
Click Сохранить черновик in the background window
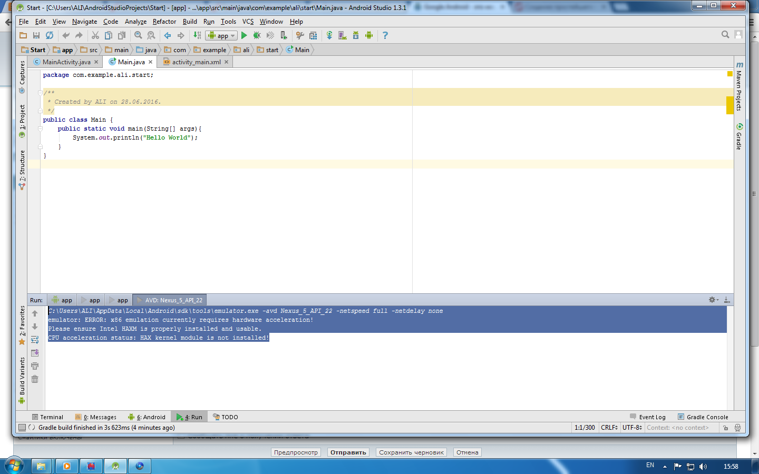411,452
